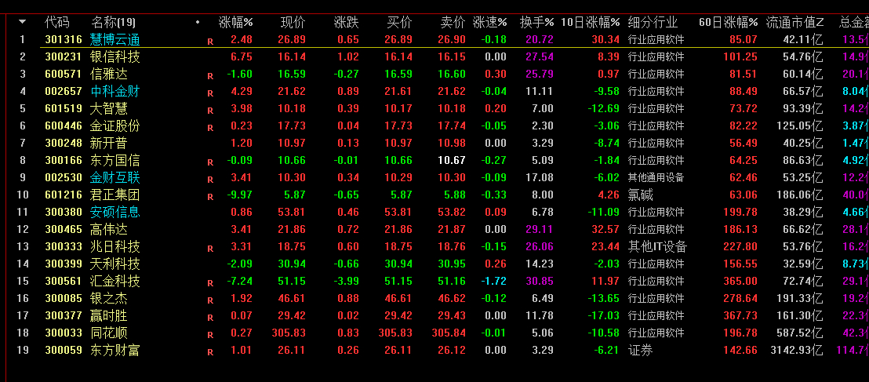869x382 pixels.
Task: Sort by the 卖价 column header
Action: click(453, 22)
